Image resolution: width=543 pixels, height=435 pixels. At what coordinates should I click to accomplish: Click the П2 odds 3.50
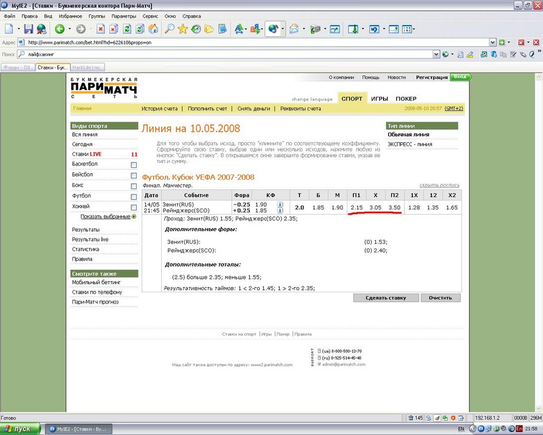(394, 208)
